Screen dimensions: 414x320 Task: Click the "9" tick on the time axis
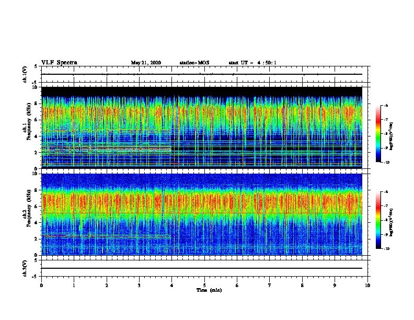click(x=335, y=285)
